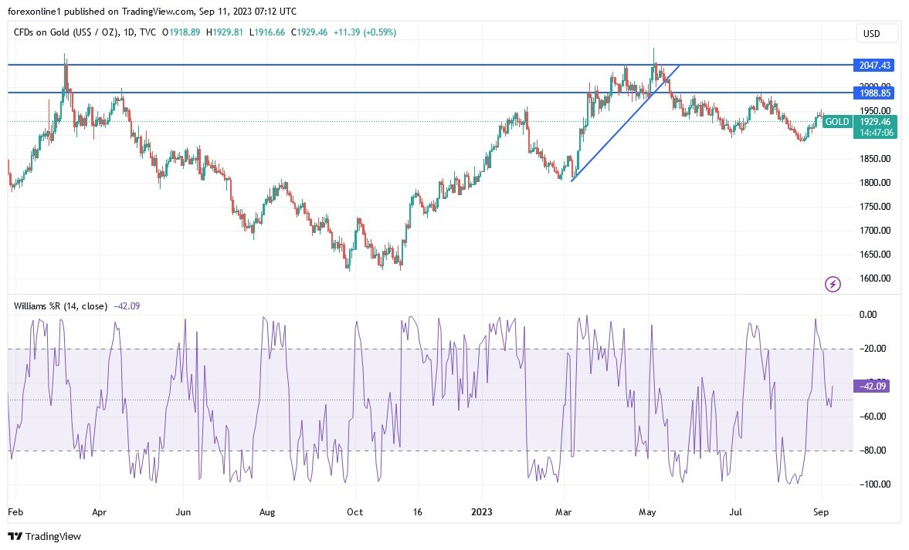The image size is (909, 550).
Task: Click the close price C1929.46 in legend
Action: pyautogui.click(x=309, y=32)
